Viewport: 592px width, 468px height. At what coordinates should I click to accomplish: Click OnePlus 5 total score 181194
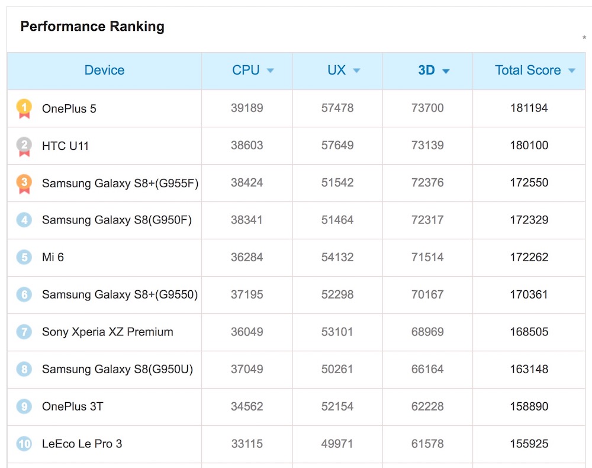click(x=529, y=108)
